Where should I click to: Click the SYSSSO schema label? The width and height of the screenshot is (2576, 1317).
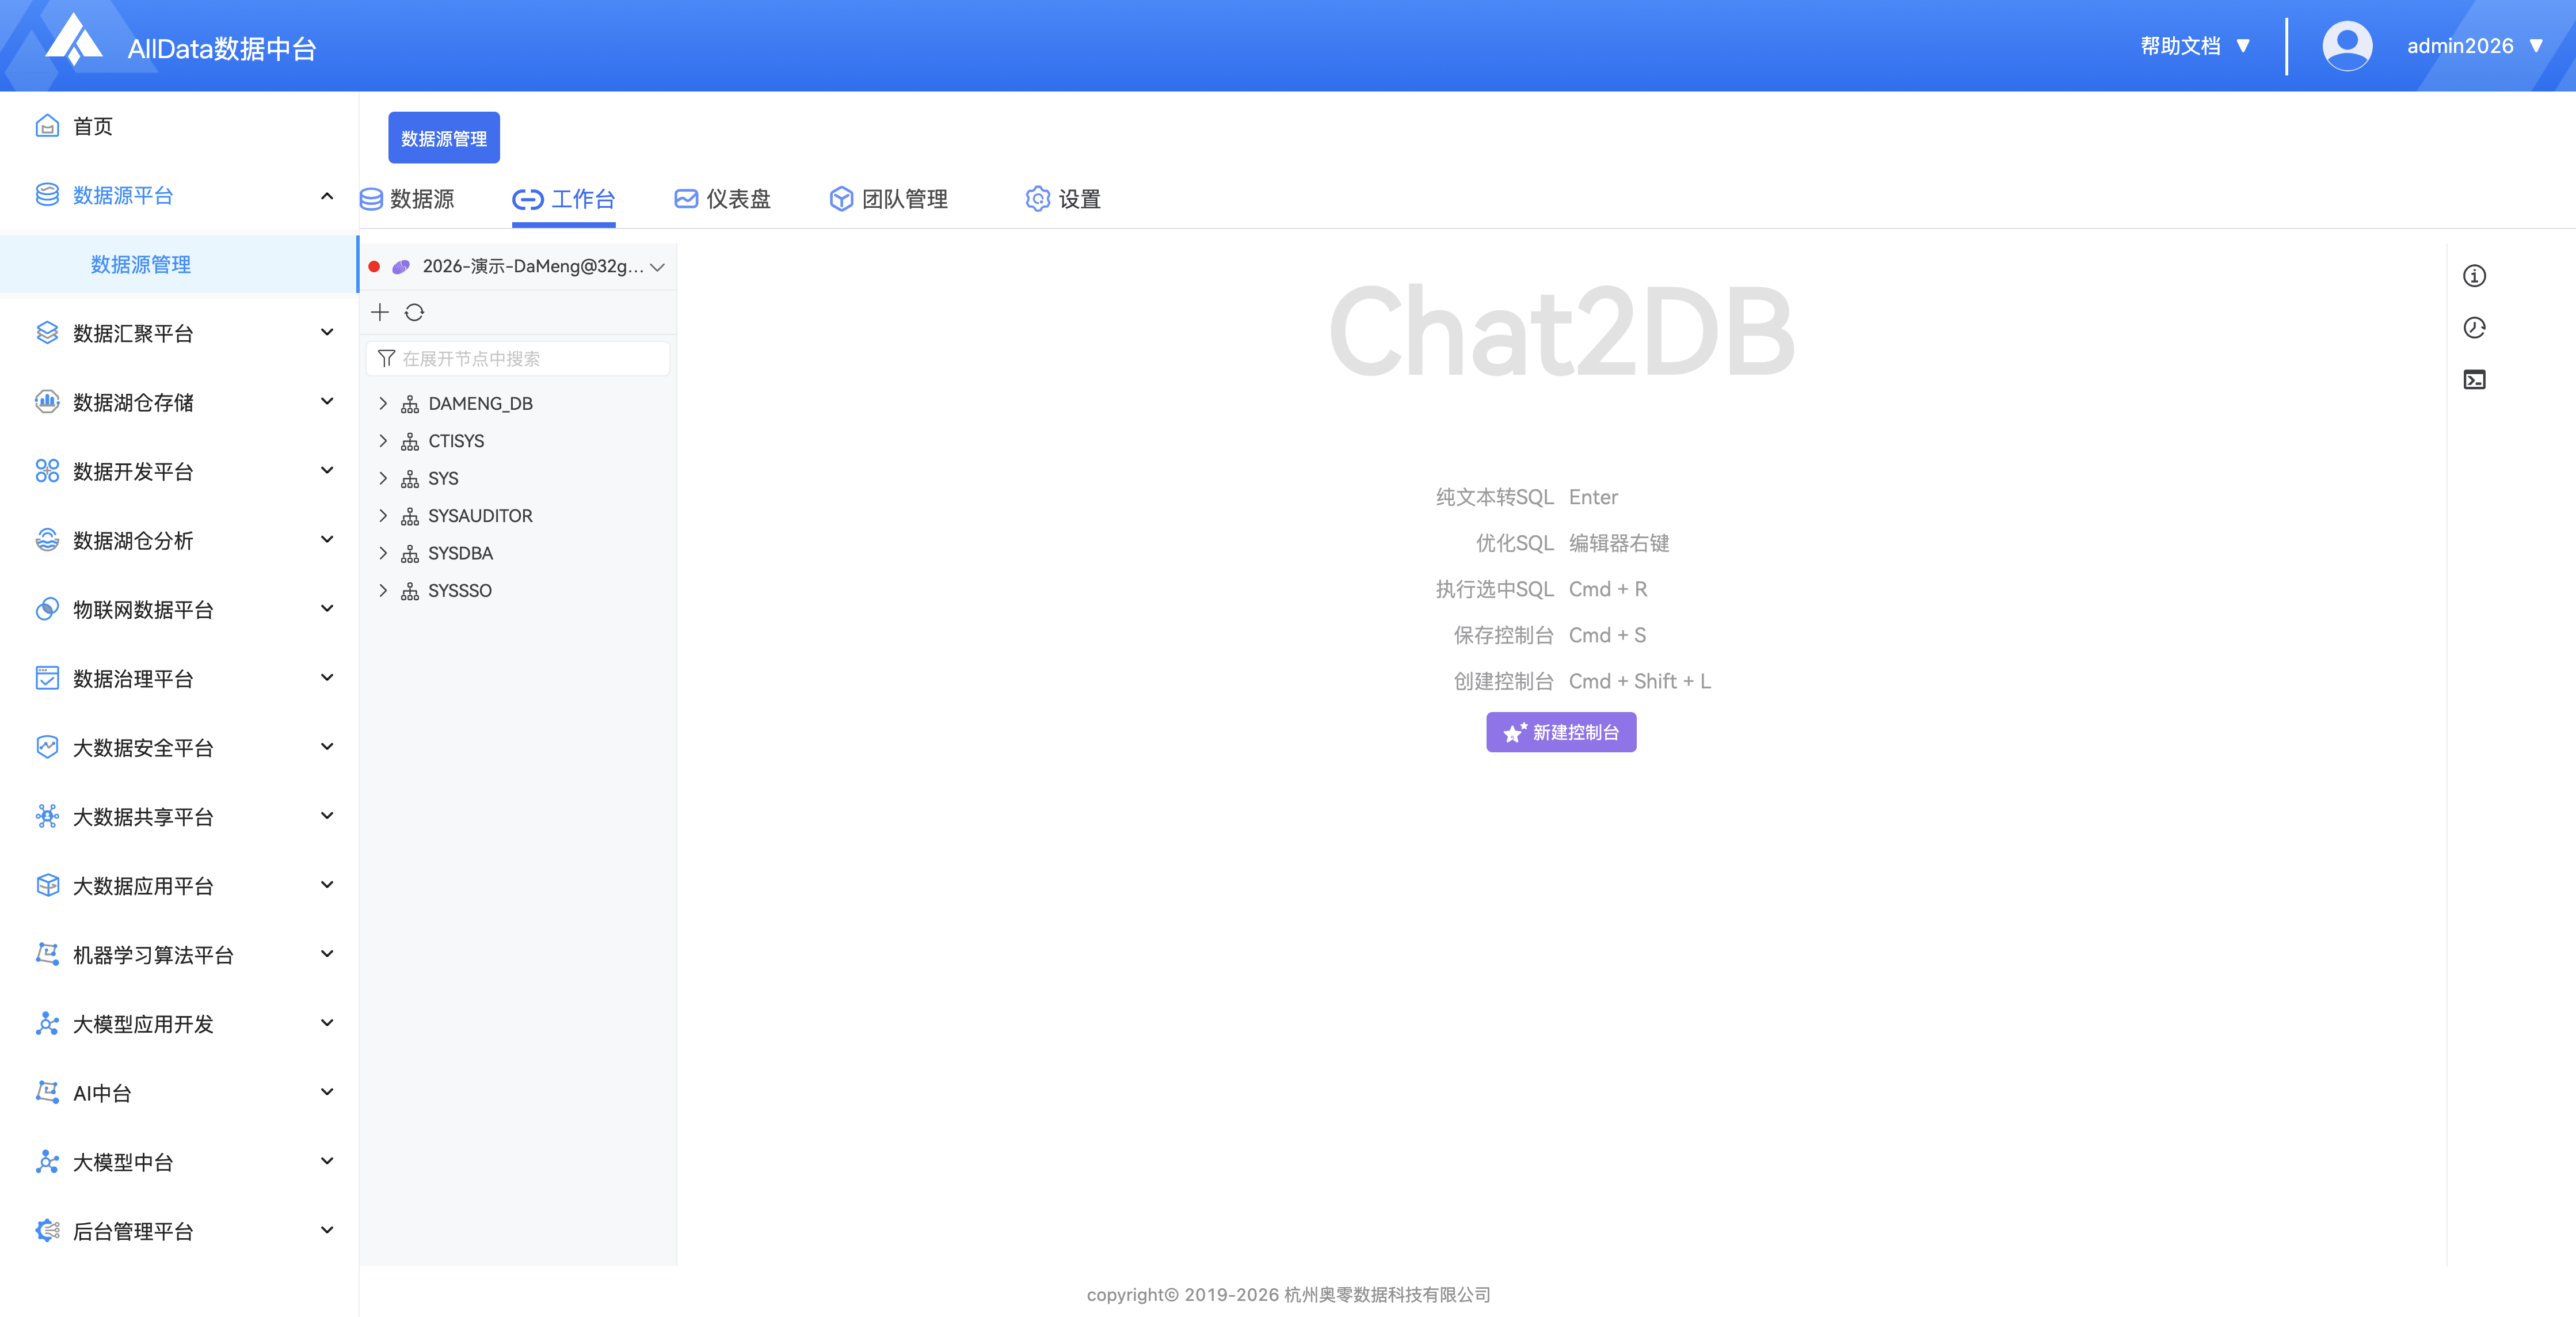460,590
